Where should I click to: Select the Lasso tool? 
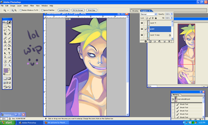tap(5, 30)
